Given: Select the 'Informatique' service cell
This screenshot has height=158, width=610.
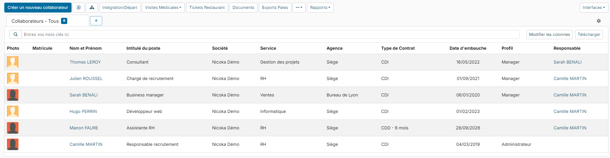Looking at the screenshot, I should click(x=273, y=111).
